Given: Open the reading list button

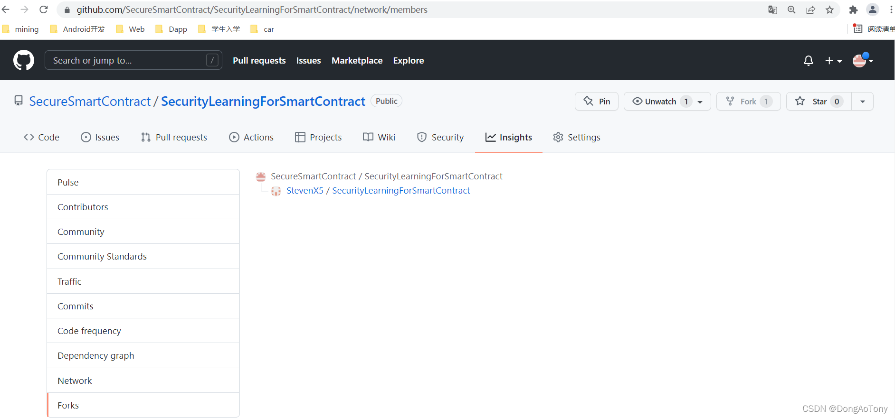Looking at the screenshot, I should click(x=873, y=29).
